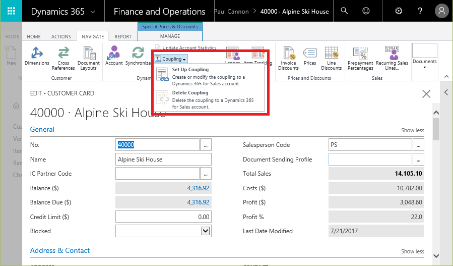453x266 pixels.
Task: Select the NAVIGATE tab
Action: (x=93, y=36)
